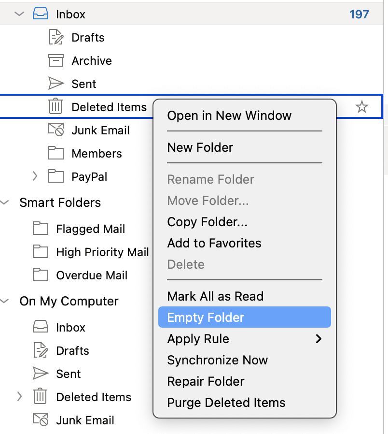Image resolution: width=388 pixels, height=434 pixels.
Task: Open the PayPal folder label
Action: click(x=89, y=177)
